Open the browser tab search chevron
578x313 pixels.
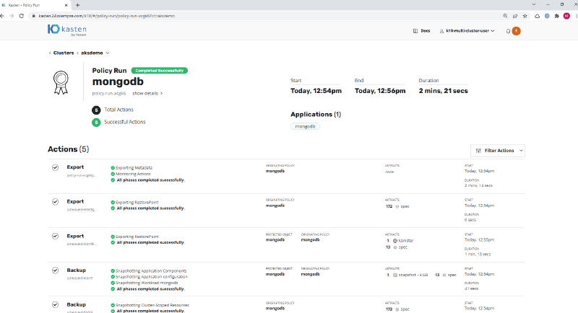tap(534, 4)
